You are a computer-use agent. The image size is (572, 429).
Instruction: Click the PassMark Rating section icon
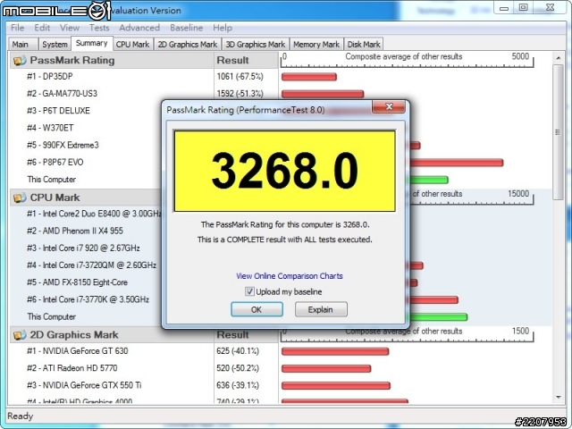(20, 60)
